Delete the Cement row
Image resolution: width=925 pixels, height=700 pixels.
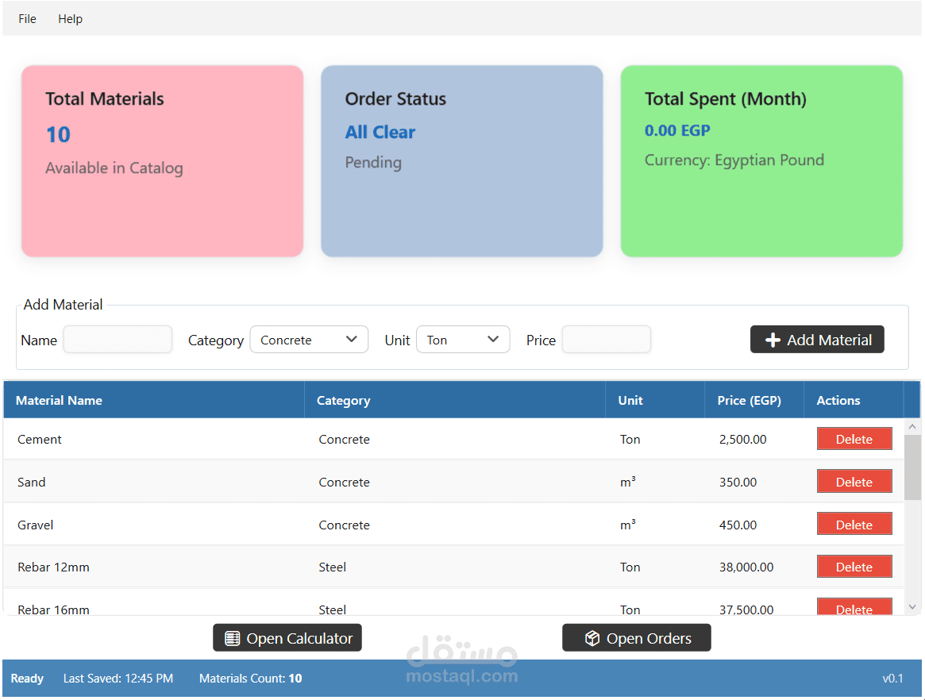854,440
